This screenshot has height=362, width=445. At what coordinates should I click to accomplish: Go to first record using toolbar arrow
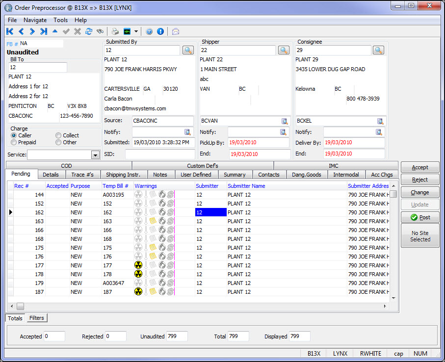coord(10,31)
